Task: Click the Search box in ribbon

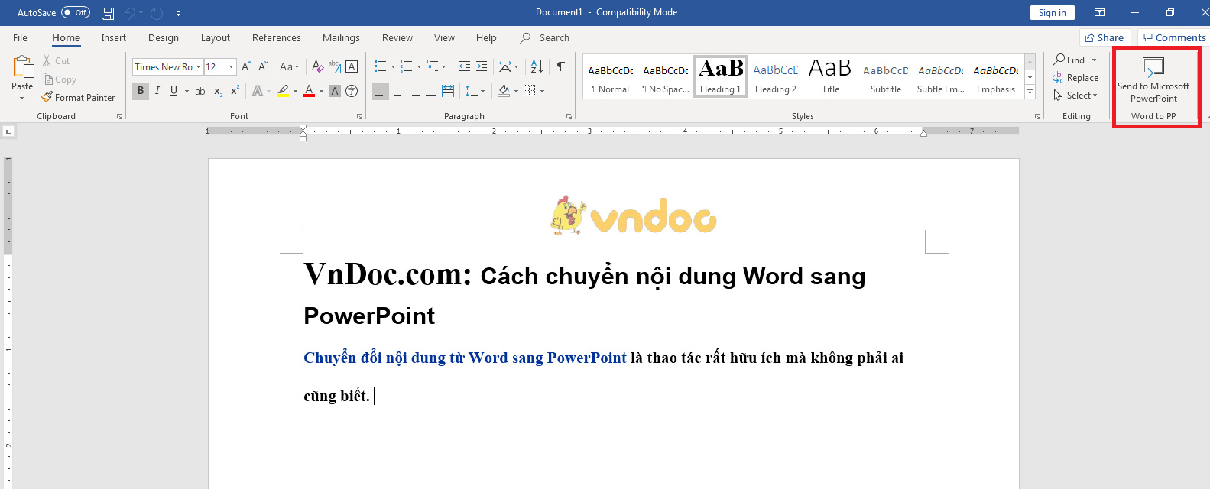Action: [x=546, y=37]
